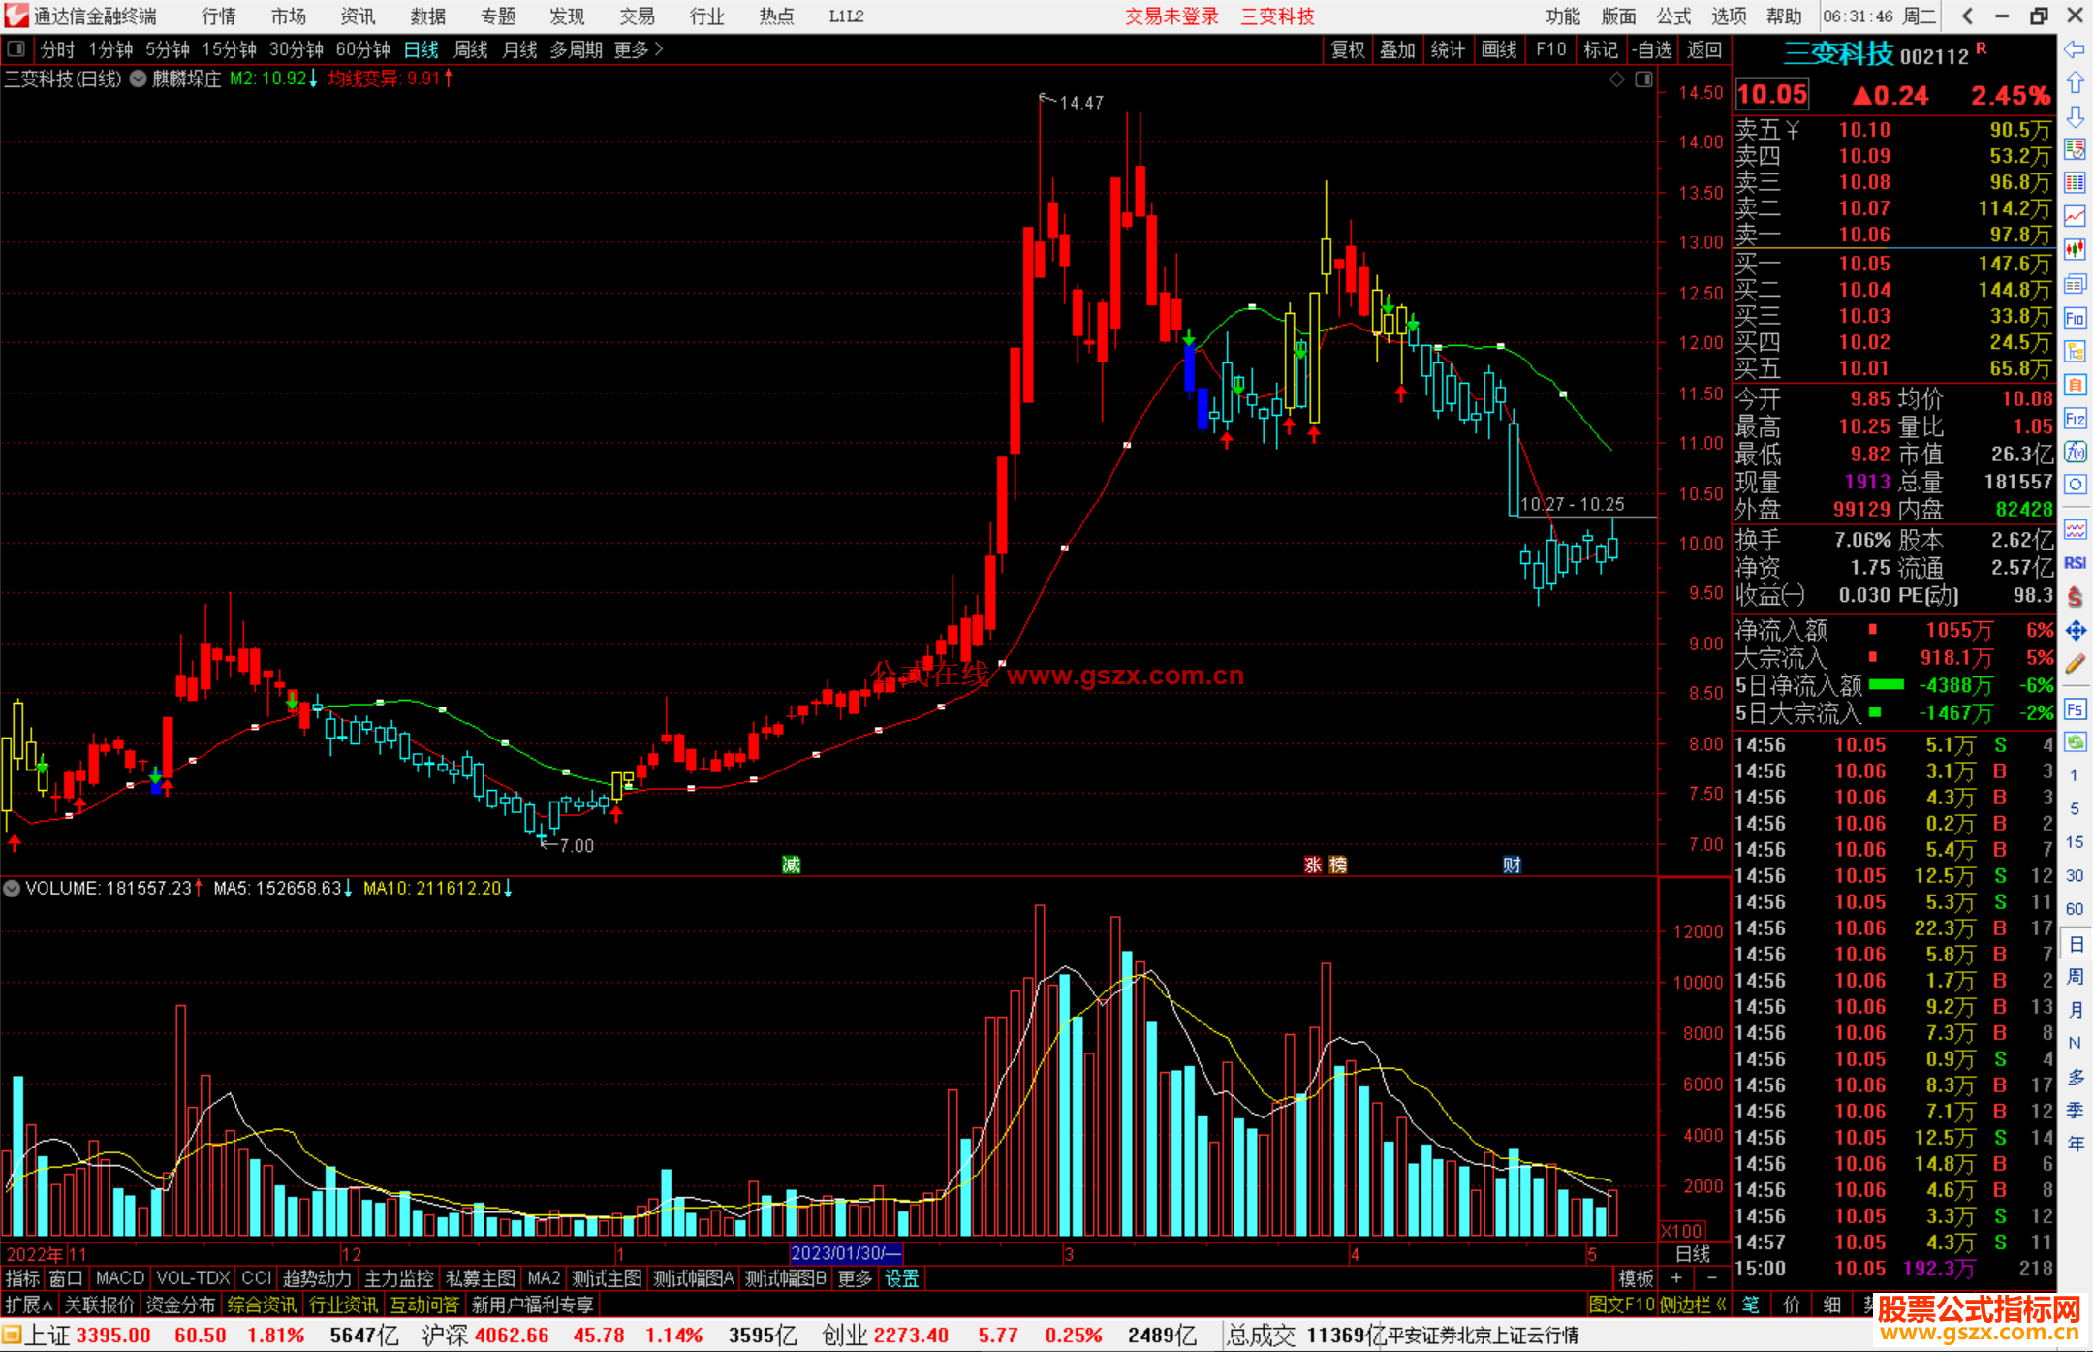Click the four-way move arrows icon
Screen dimensions: 2093x1352
point(2075,631)
